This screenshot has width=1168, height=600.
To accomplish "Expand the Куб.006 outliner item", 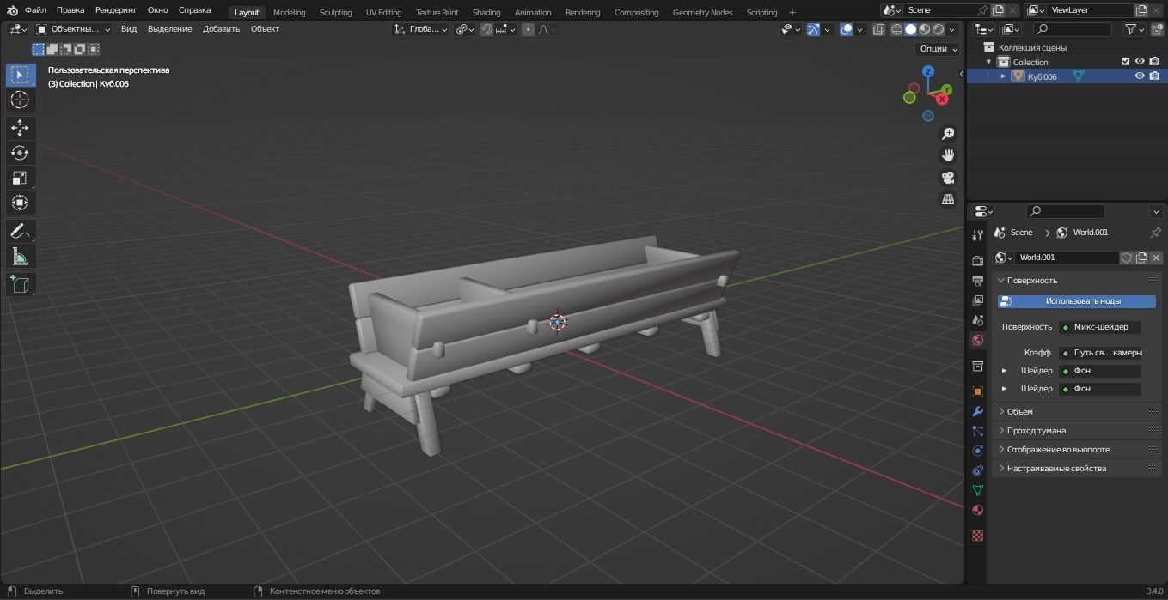I will coord(1003,76).
